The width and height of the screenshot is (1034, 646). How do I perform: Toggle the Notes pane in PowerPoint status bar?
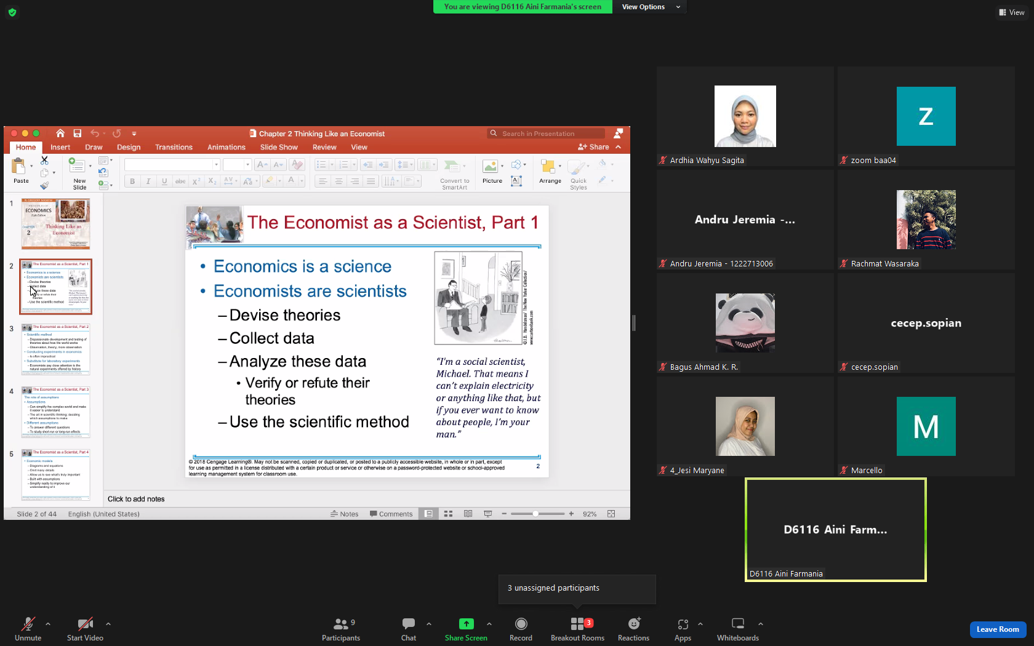coord(345,514)
